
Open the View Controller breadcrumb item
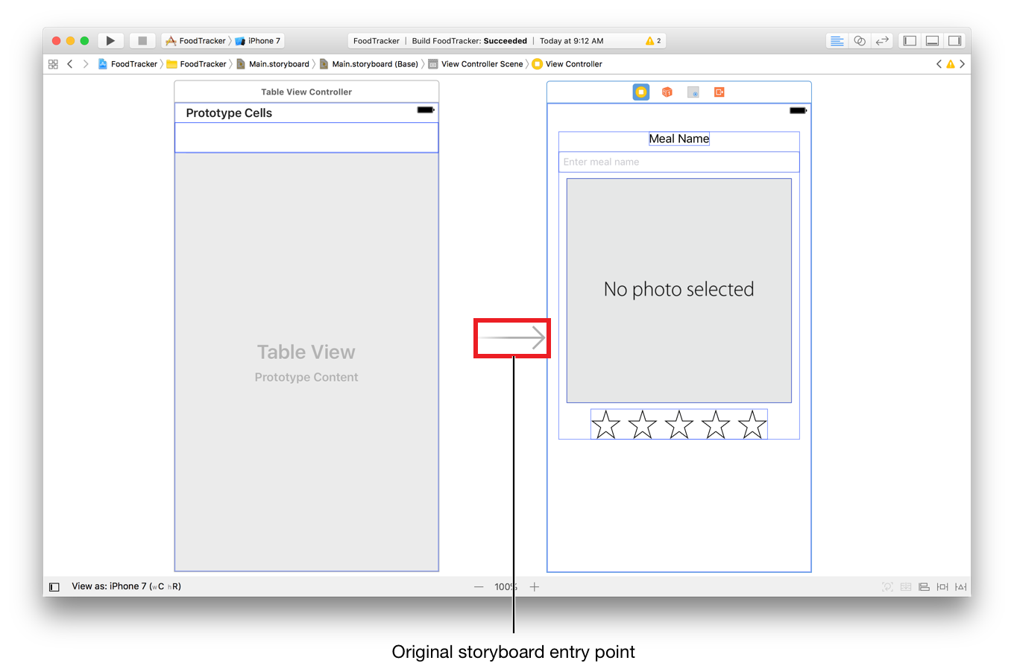point(567,64)
